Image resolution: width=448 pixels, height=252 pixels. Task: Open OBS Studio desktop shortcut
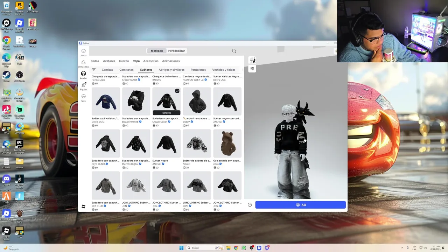tap(20, 77)
